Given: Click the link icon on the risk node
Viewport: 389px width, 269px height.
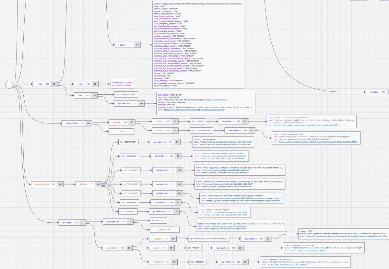Looking at the screenshot, I should click(54, 84).
